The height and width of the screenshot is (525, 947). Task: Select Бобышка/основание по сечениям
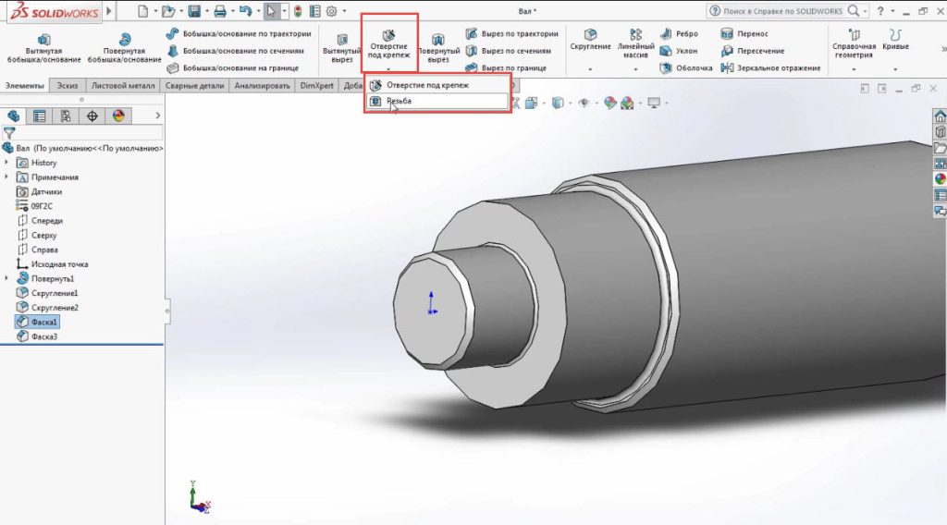point(236,51)
